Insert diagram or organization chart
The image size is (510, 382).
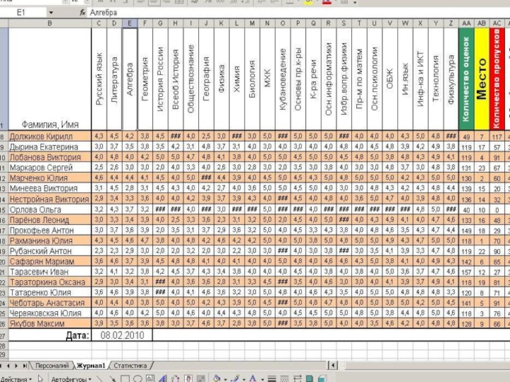coord(175,379)
